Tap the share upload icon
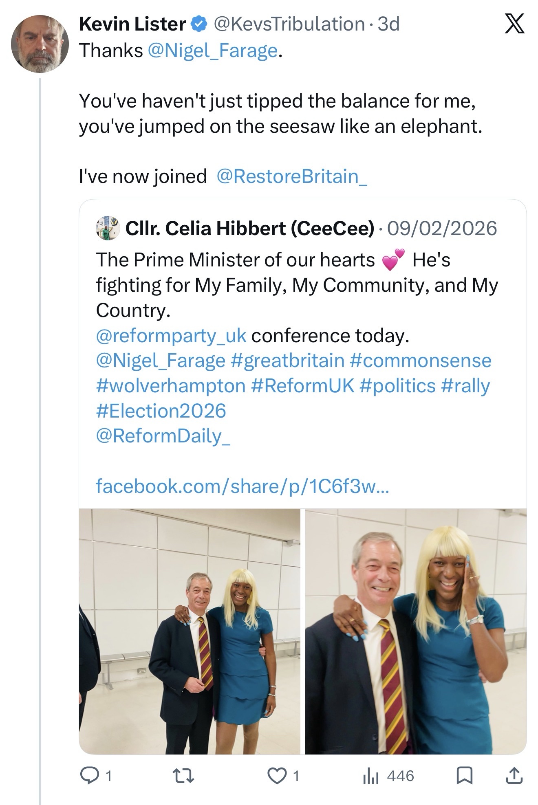The height and width of the screenshot is (805, 538). (514, 776)
